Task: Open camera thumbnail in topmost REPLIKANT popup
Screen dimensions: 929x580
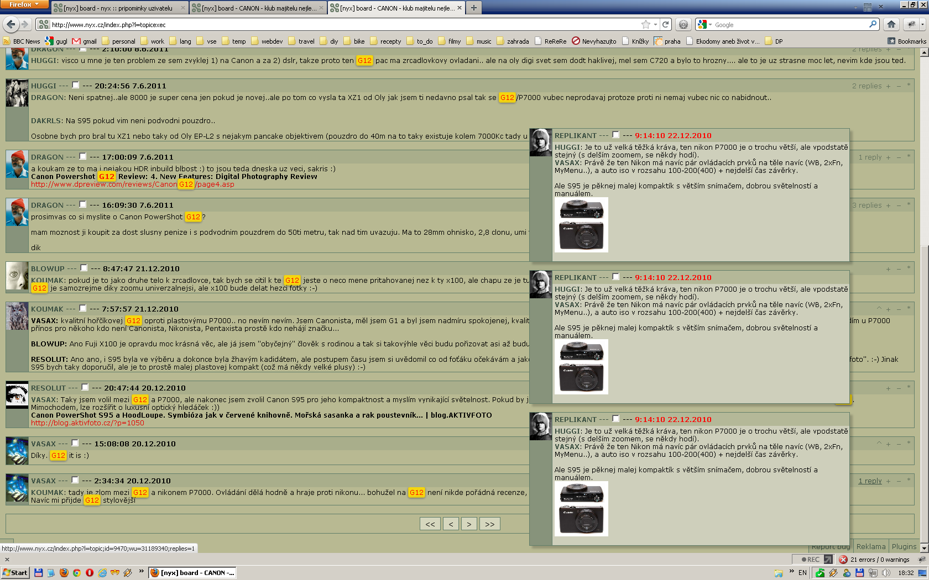Action: pyautogui.click(x=581, y=225)
